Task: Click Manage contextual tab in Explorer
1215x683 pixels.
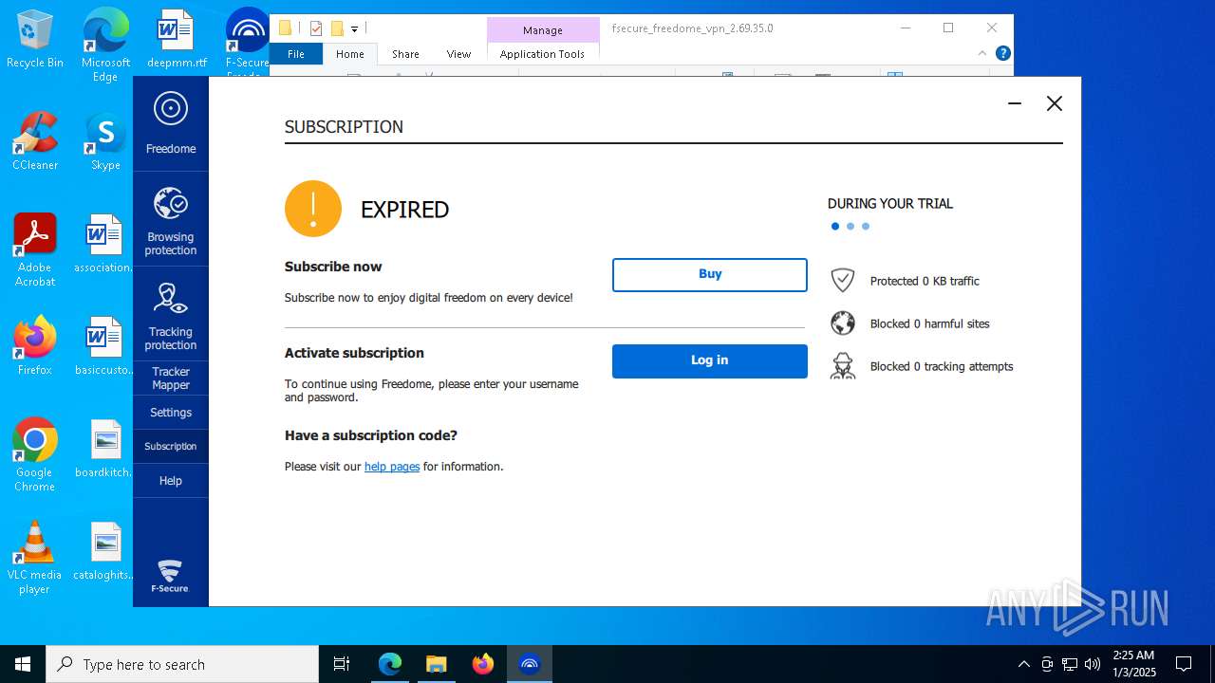Action: click(x=543, y=30)
